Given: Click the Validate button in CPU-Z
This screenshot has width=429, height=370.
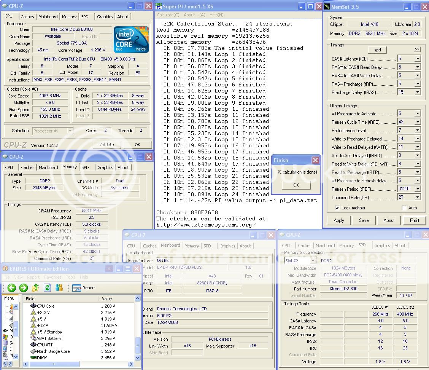Looking at the screenshot, I should point(106,145).
